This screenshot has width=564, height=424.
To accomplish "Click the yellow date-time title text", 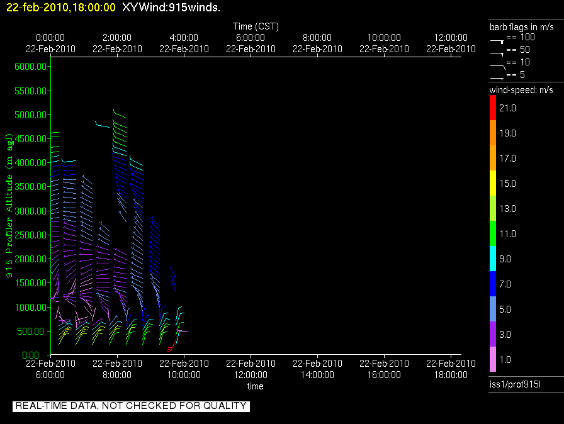I will tap(61, 8).
